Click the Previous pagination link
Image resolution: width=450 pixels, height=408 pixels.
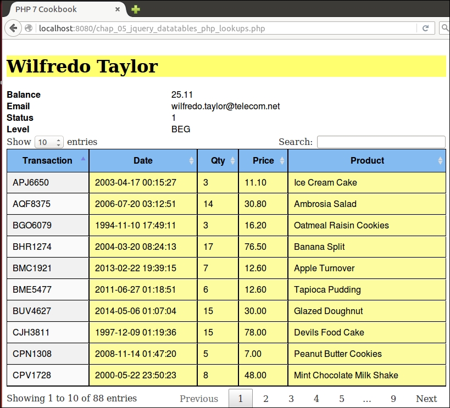click(x=199, y=399)
